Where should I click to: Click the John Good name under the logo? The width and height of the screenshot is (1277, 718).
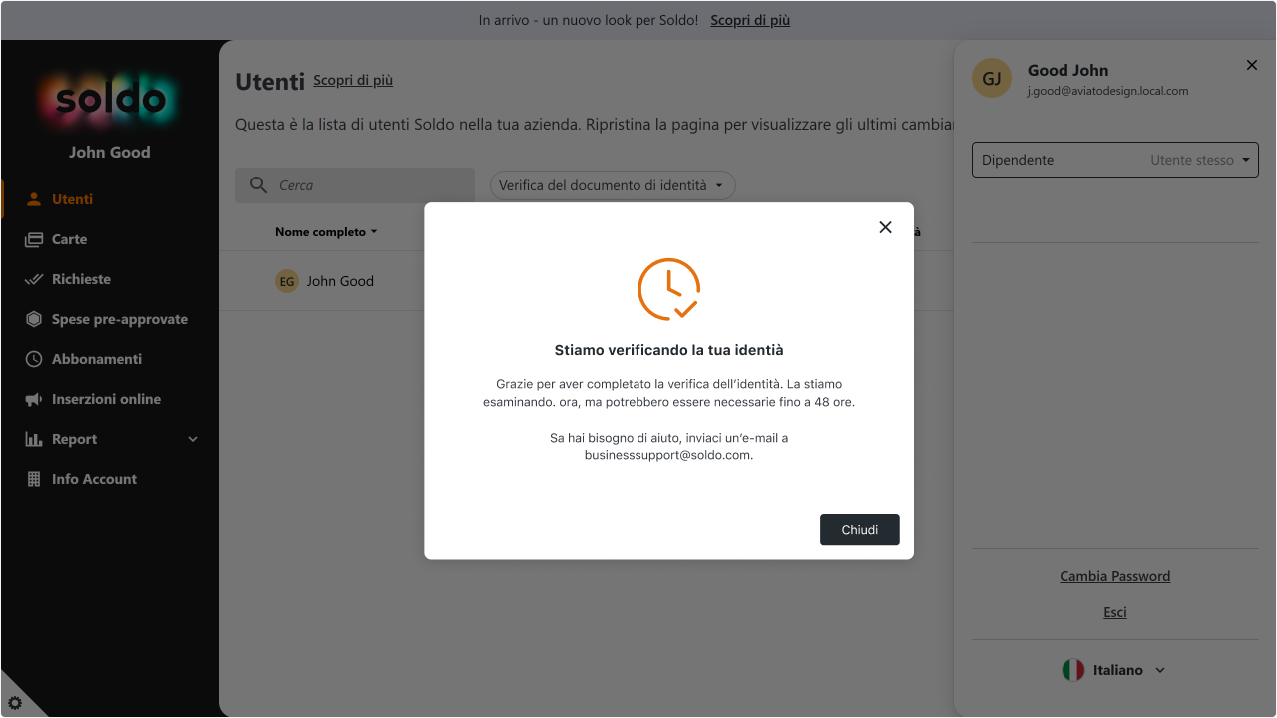(110, 152)
